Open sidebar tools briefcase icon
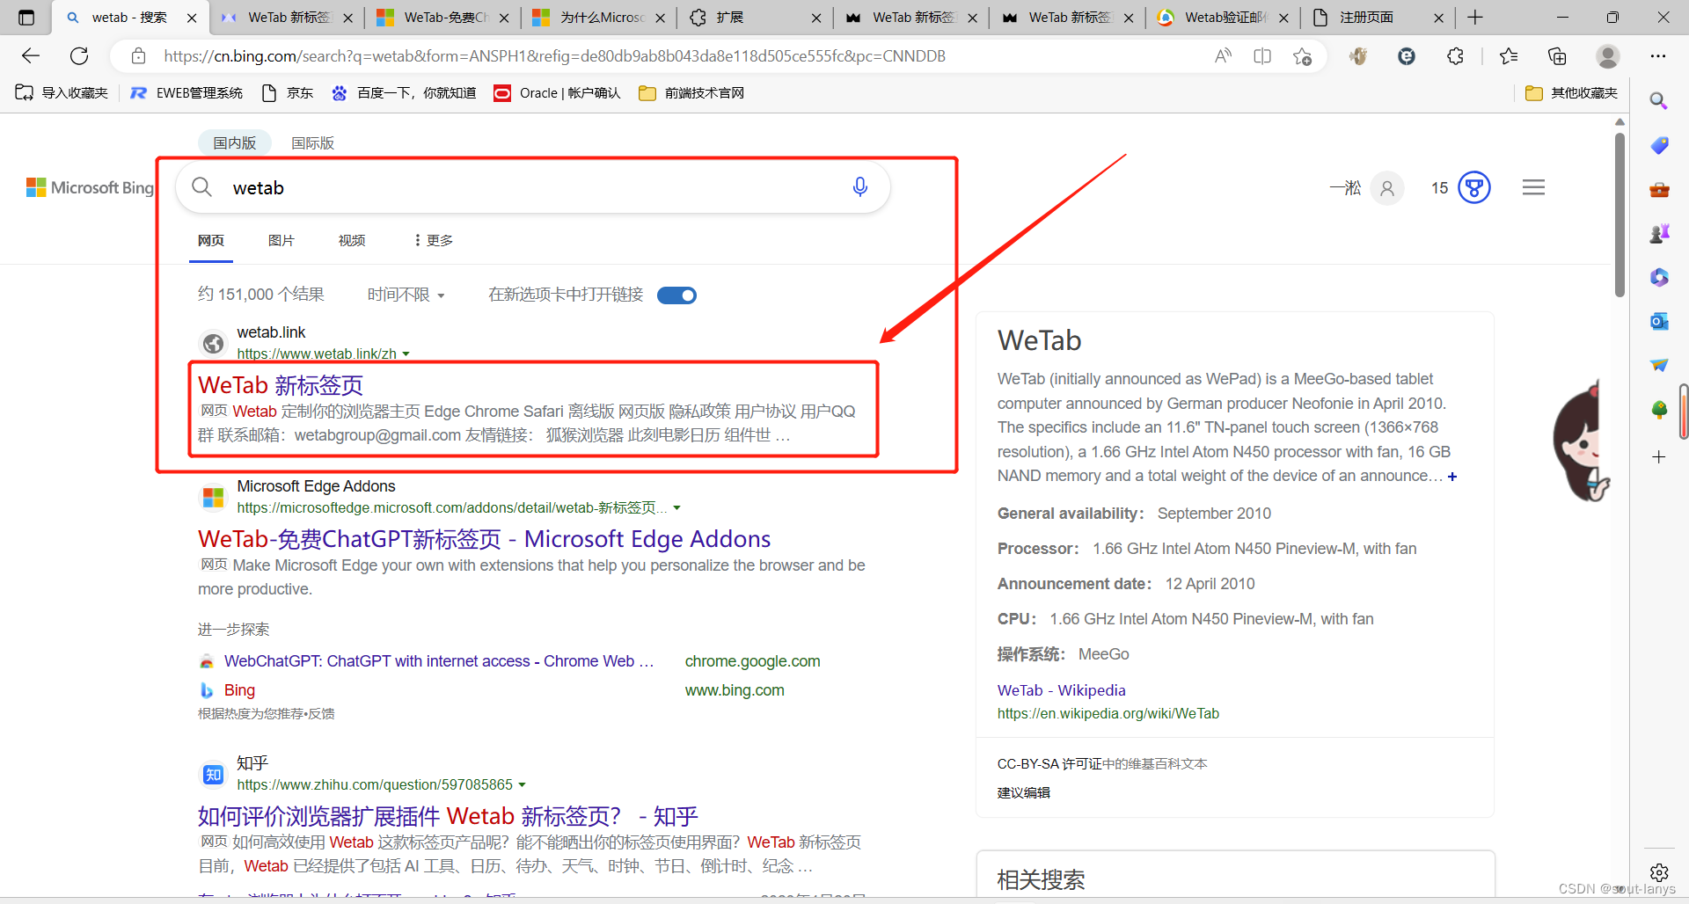Image resolution: width=1689 pixels, height=904 pixels. [x=1659, y=189]
